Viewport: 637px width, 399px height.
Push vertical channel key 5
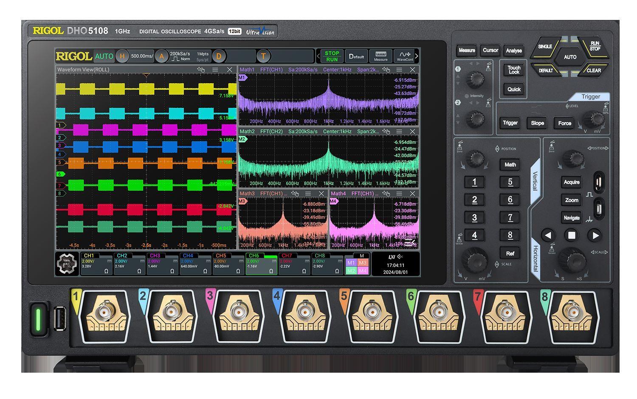coord(510,182)
